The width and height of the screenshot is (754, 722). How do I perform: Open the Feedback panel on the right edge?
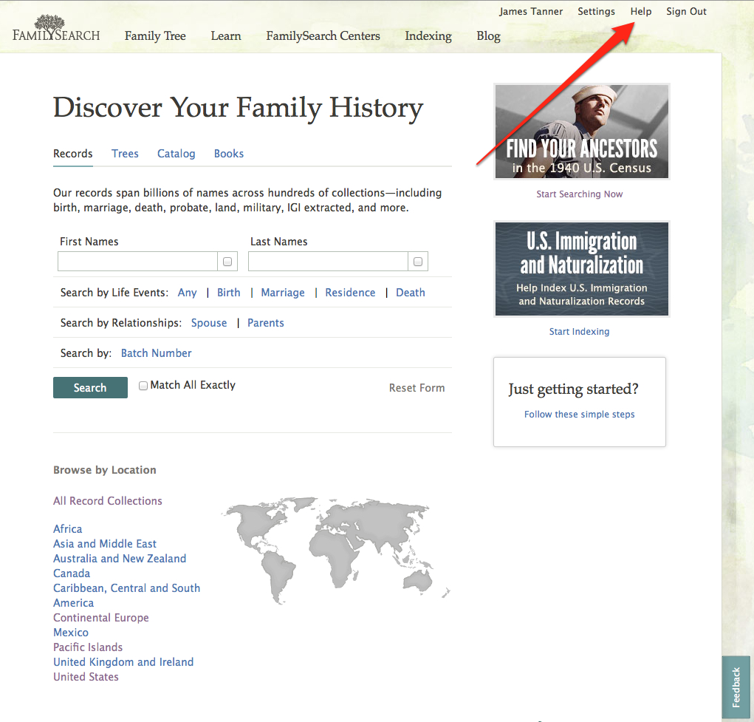coord(736,687)
